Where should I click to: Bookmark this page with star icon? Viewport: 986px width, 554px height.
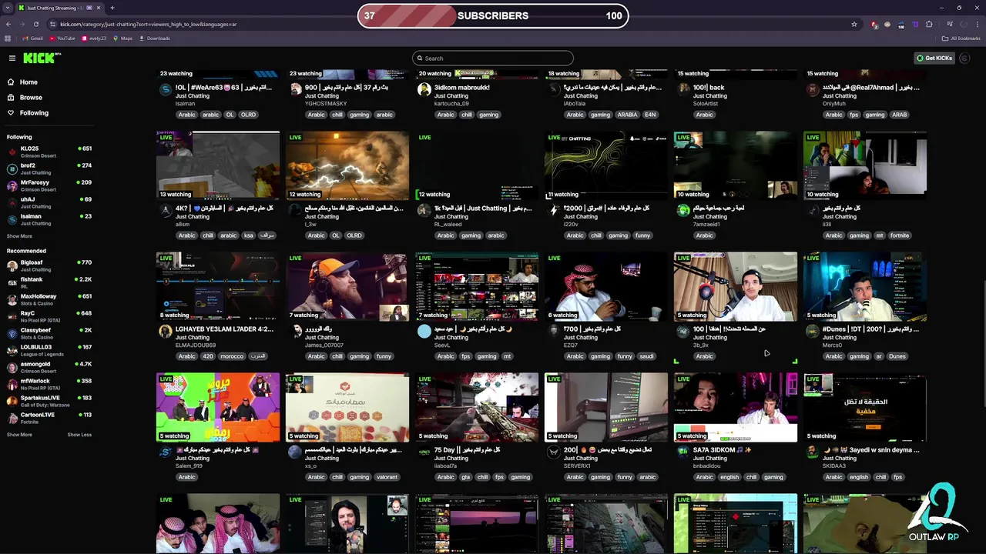pos(854,24)
